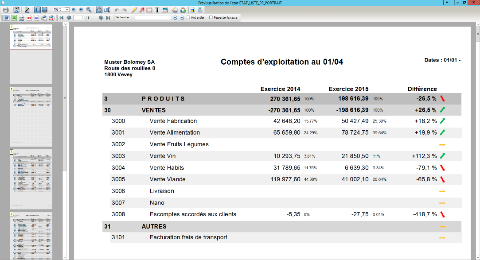Select the pencil annotation tool
Viewport: 480px width, 260px height.
(x=134, y=10)
